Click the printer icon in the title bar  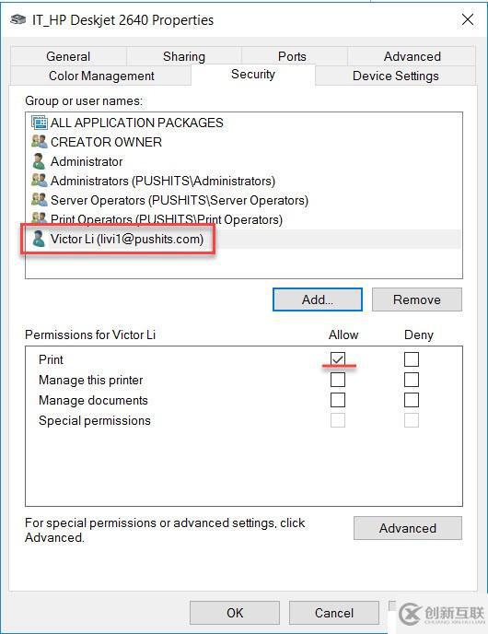click(18, 19)
